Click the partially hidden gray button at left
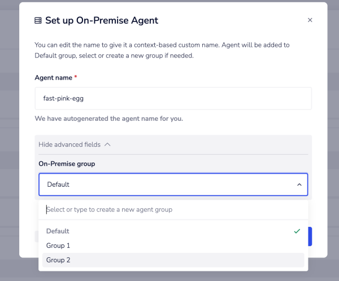339x281 pixels. (36, 236)
